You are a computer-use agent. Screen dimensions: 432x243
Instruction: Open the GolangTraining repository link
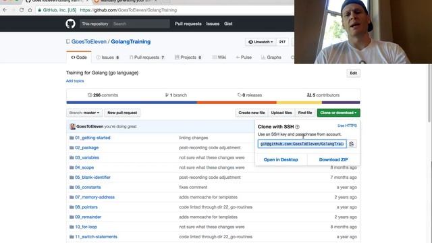pyautogui.click(x=130, y=42)
